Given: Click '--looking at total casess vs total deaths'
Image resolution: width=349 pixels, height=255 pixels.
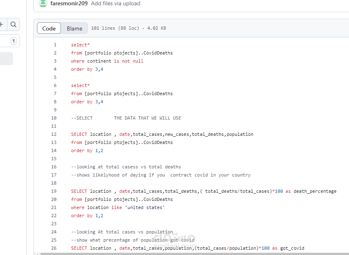Looking at the screenshot, I should (126, 167).
